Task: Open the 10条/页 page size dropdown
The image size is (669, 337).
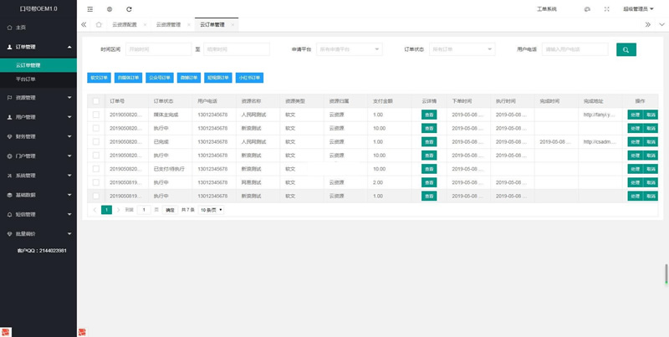Action: pos(212,210)
